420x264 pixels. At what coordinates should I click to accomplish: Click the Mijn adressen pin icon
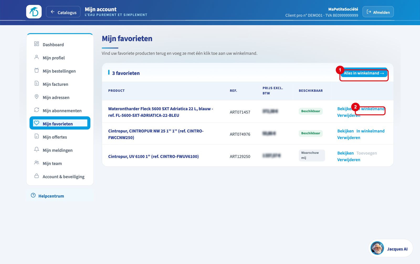click(x=36, y=97)
